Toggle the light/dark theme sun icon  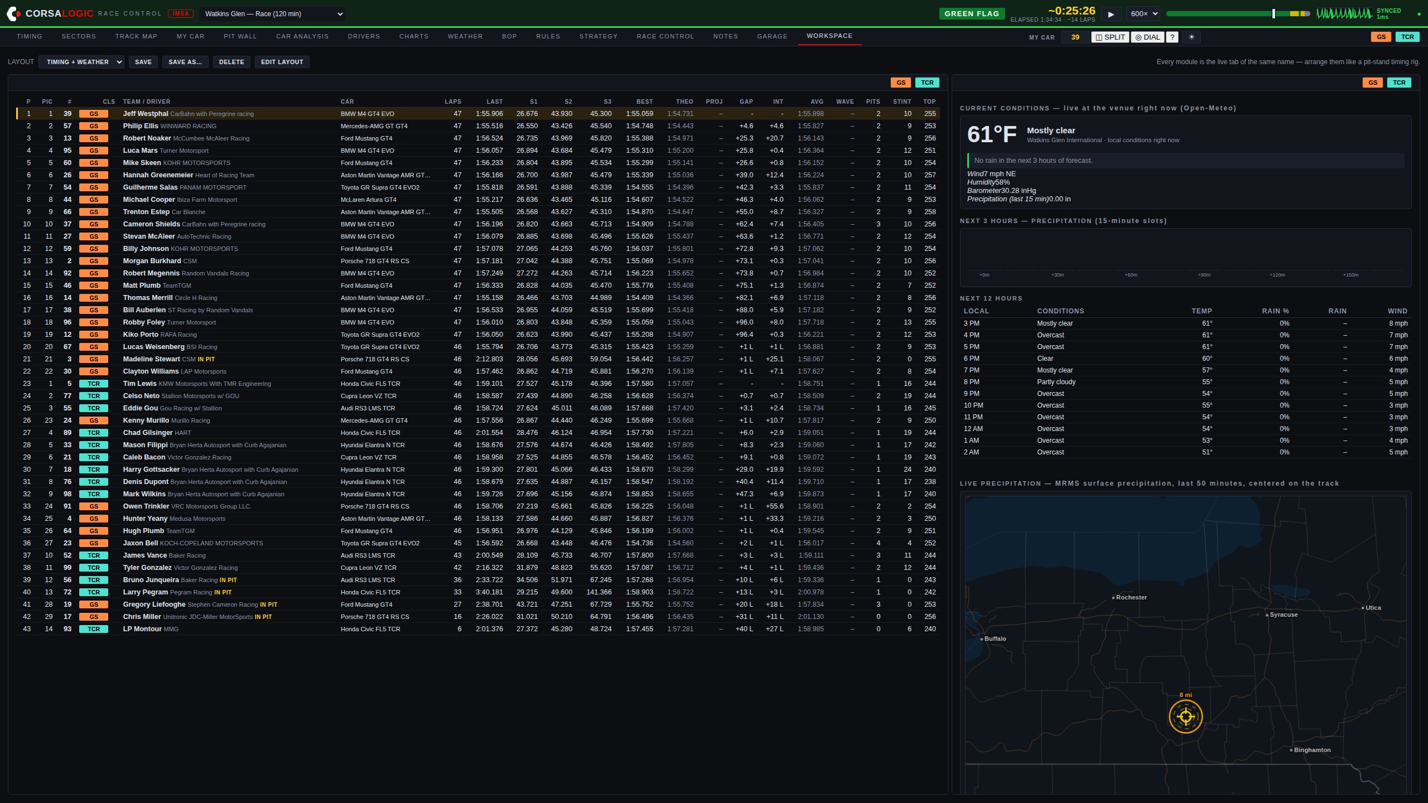(x=1191, y=37)
